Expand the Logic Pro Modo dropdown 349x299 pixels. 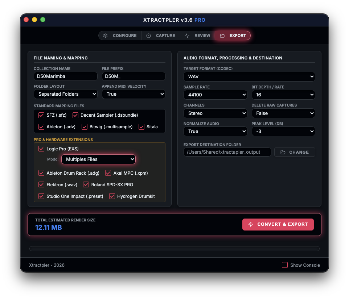98,159
